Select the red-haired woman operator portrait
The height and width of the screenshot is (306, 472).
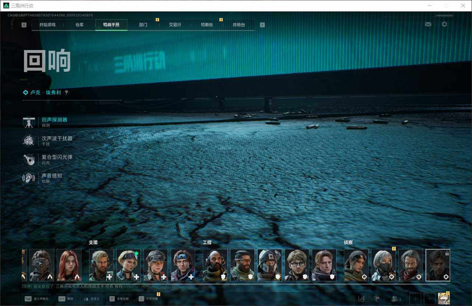pyautogui.click(x=69, y=265)
